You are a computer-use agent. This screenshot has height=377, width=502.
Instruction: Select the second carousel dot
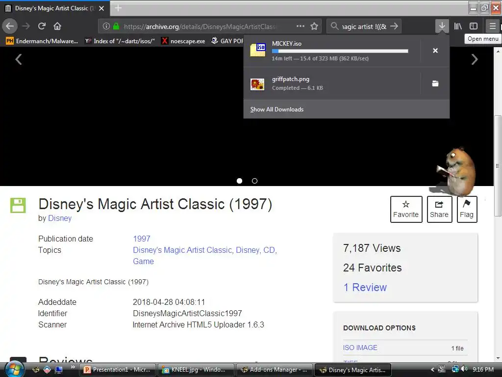click(x=254, y=181)
